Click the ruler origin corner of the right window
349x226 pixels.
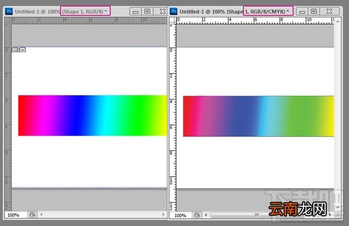pyautogui.click(x=173, y=20)
